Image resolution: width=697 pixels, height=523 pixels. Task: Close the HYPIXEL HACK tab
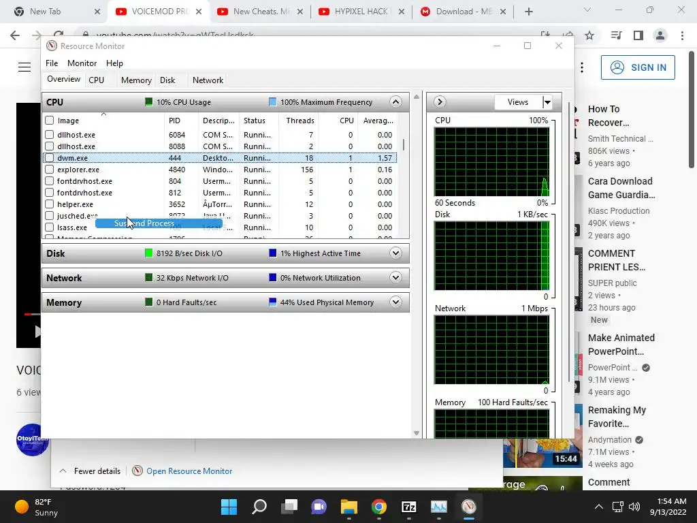402,12
